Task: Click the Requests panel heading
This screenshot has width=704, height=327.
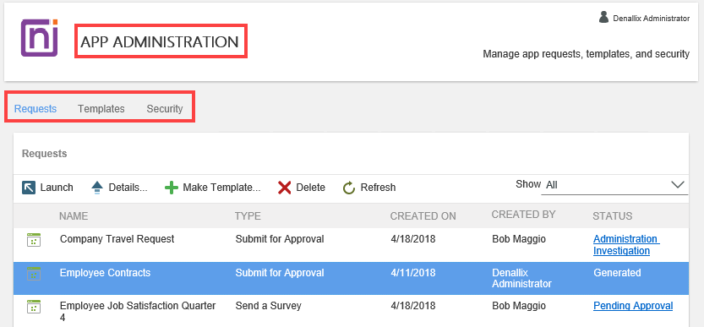Action: click(45, 154)
